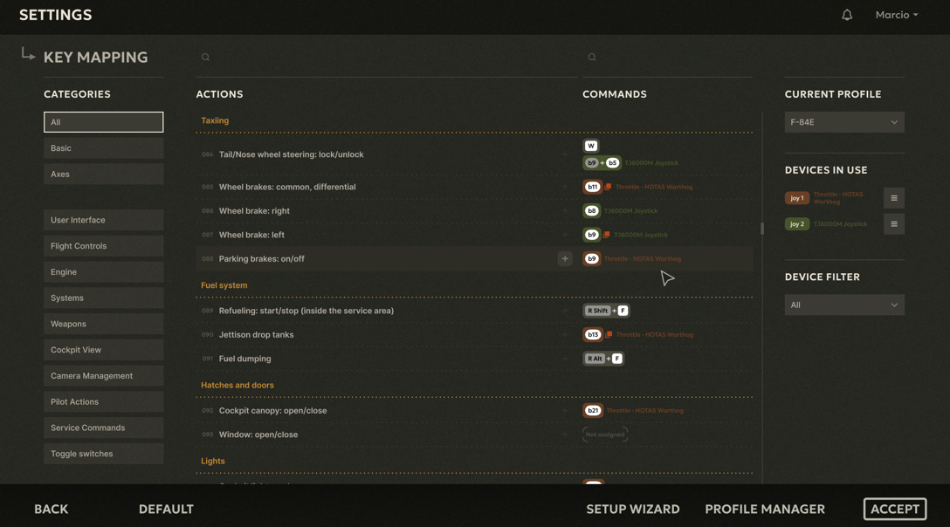Open joy 2 device options menu icon
The height and width of the screenshot is (527, 950).
(893, 224)
